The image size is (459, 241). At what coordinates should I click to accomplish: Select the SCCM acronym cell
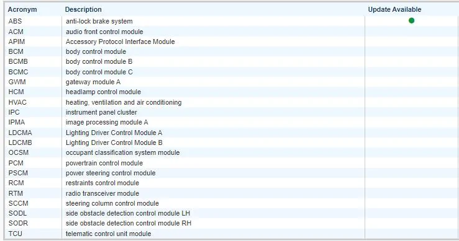[18, 203]
